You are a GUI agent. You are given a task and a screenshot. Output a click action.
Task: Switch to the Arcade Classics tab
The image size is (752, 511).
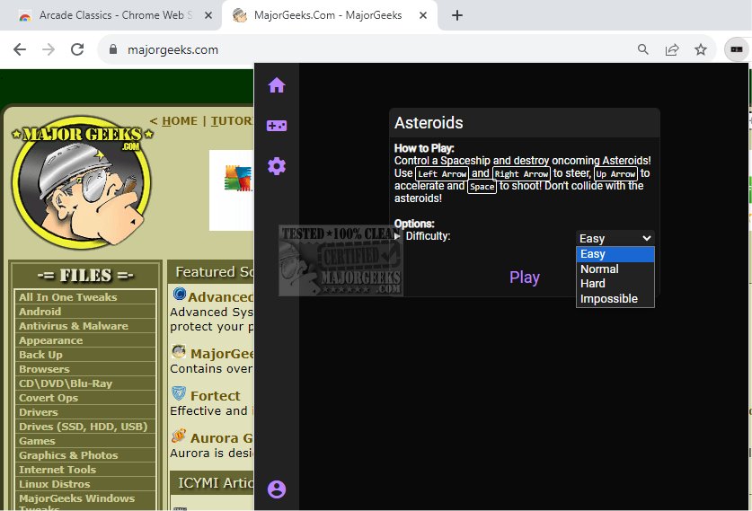tap(111, 15)
